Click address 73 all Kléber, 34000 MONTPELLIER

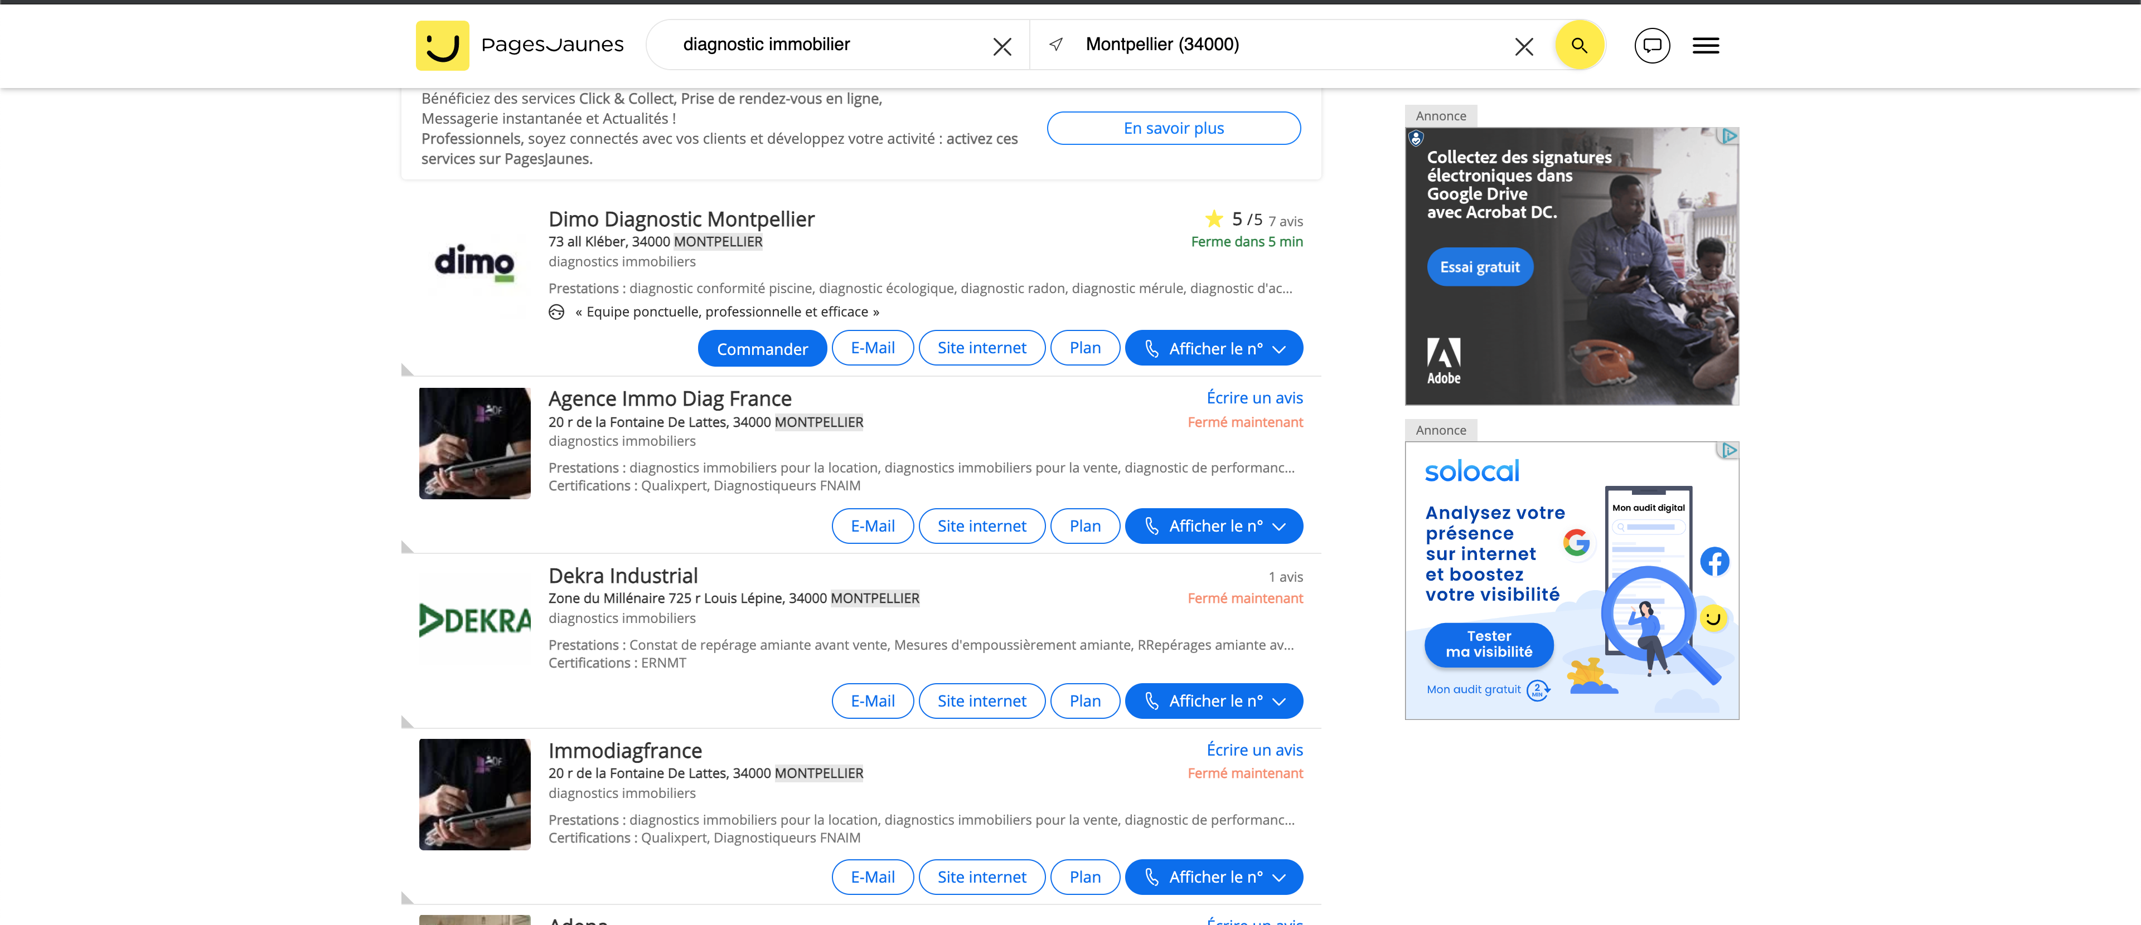click(655, 242)
